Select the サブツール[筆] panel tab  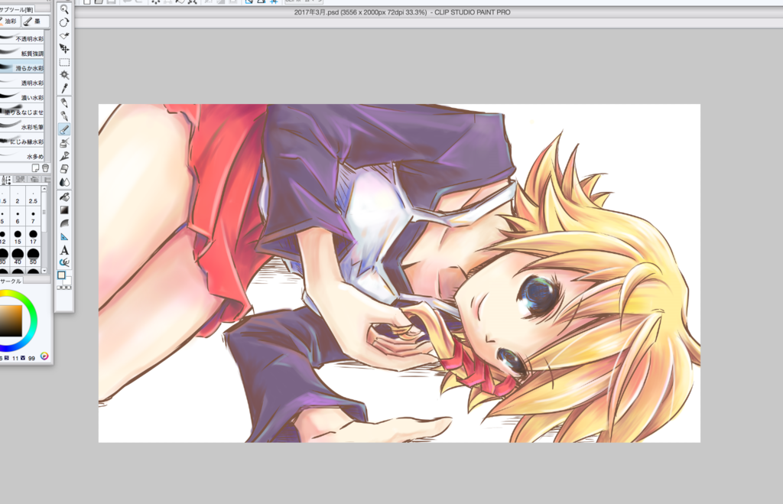click(17, 9)
